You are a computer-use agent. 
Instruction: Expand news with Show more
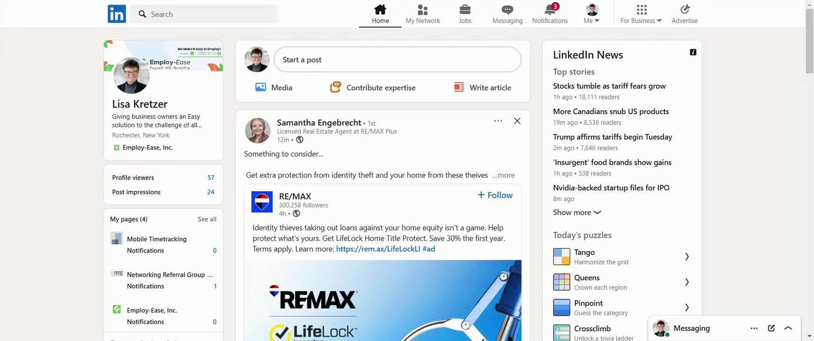[x=577, y=213]
